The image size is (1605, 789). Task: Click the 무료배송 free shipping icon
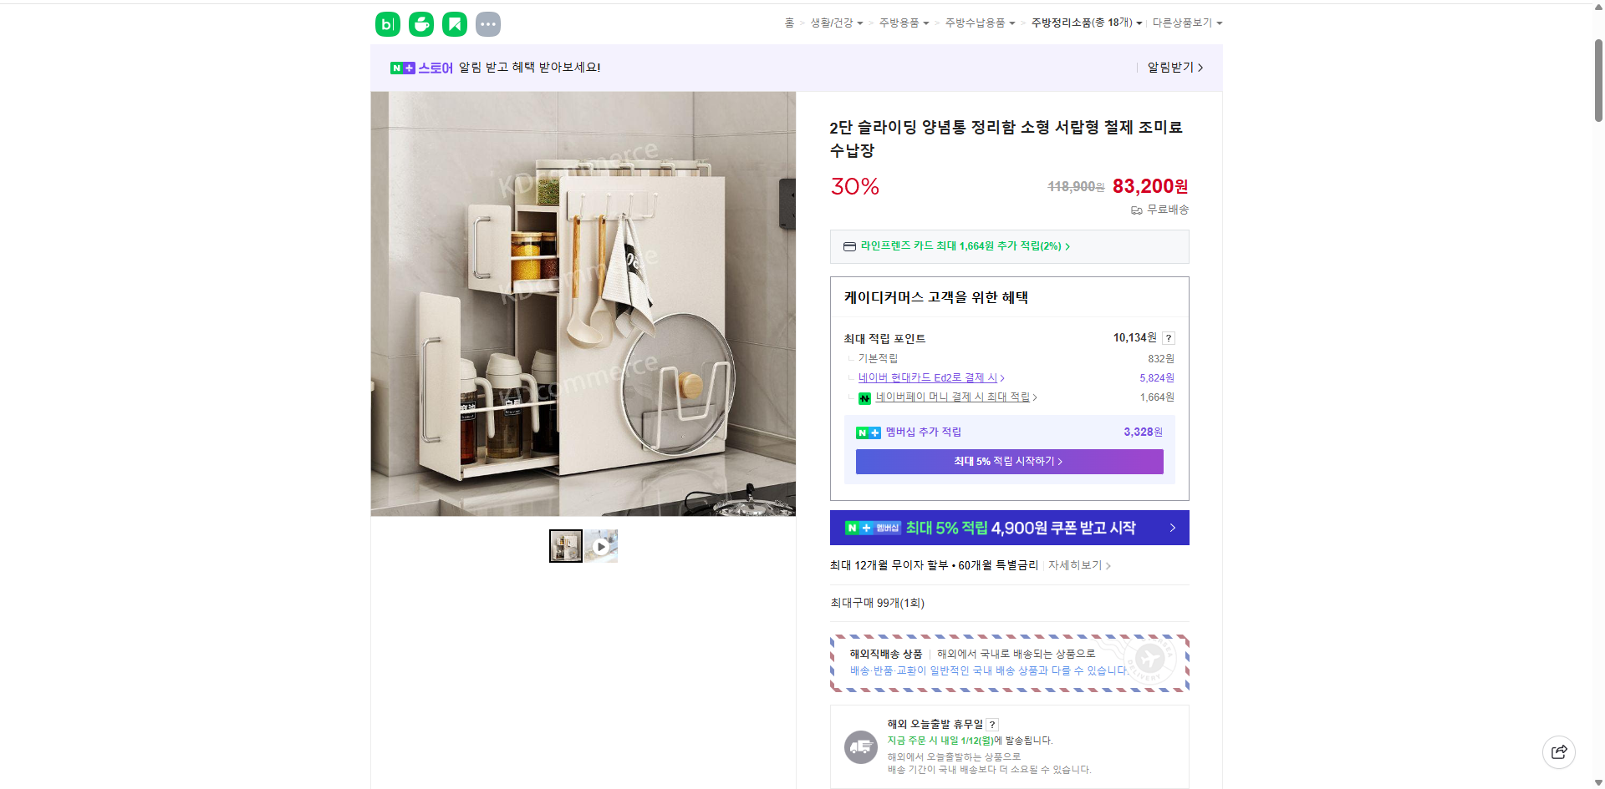pos(1136,210)
